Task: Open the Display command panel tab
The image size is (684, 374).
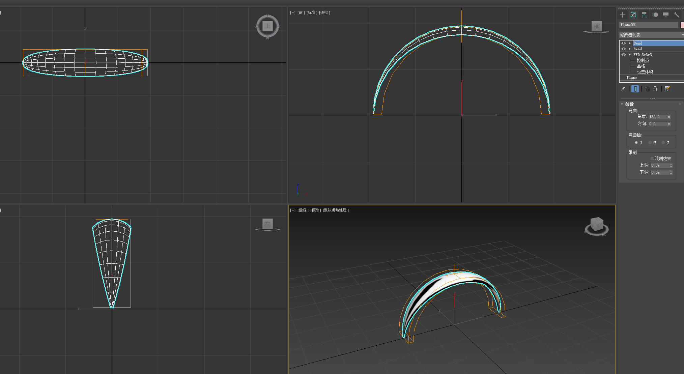Action: pos(666,15)
